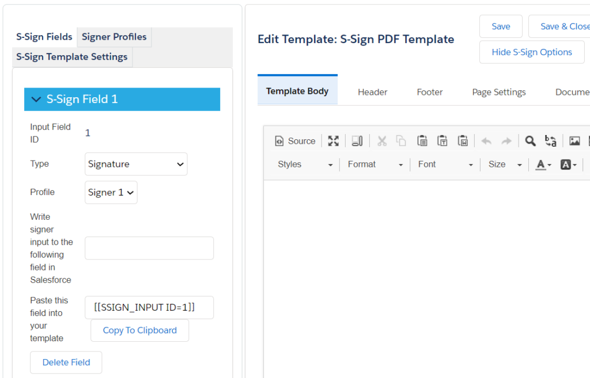Open the Replace tool in the toolbar
Image resolution: width=590 pixels, height=378 pixels.
(550, 140)
